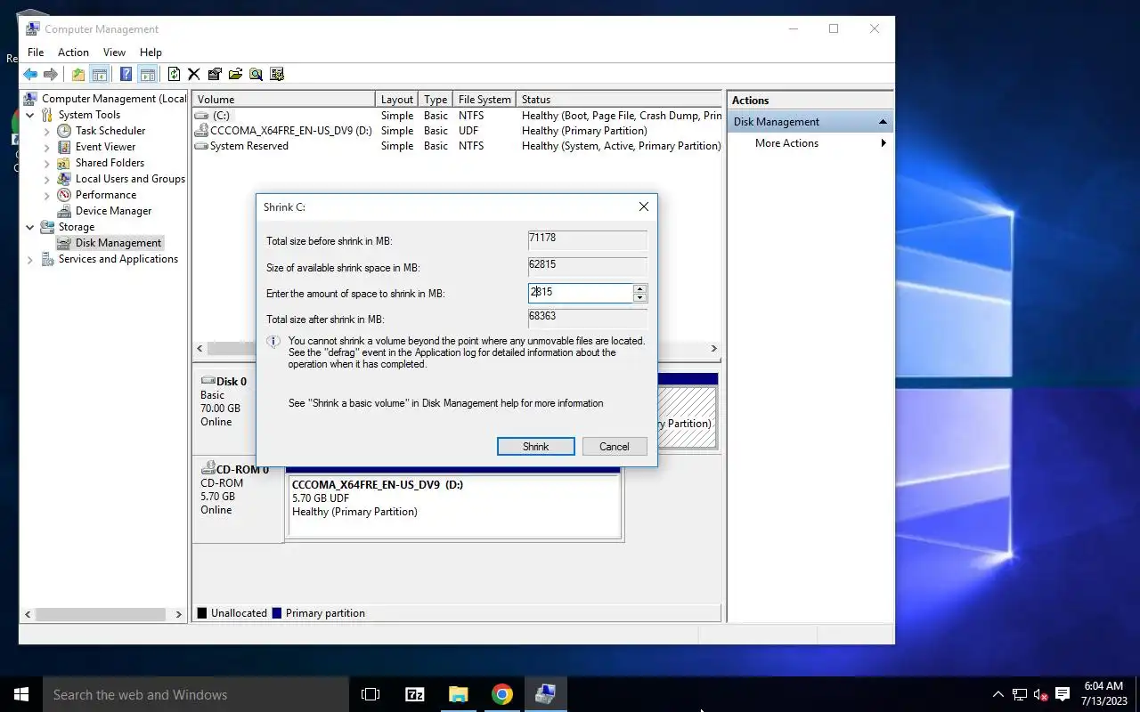The width and height of the screenshot is (1140, 712).
Task: Expand the Shared Folders node arrow
Action: click(x=47, y=163)
